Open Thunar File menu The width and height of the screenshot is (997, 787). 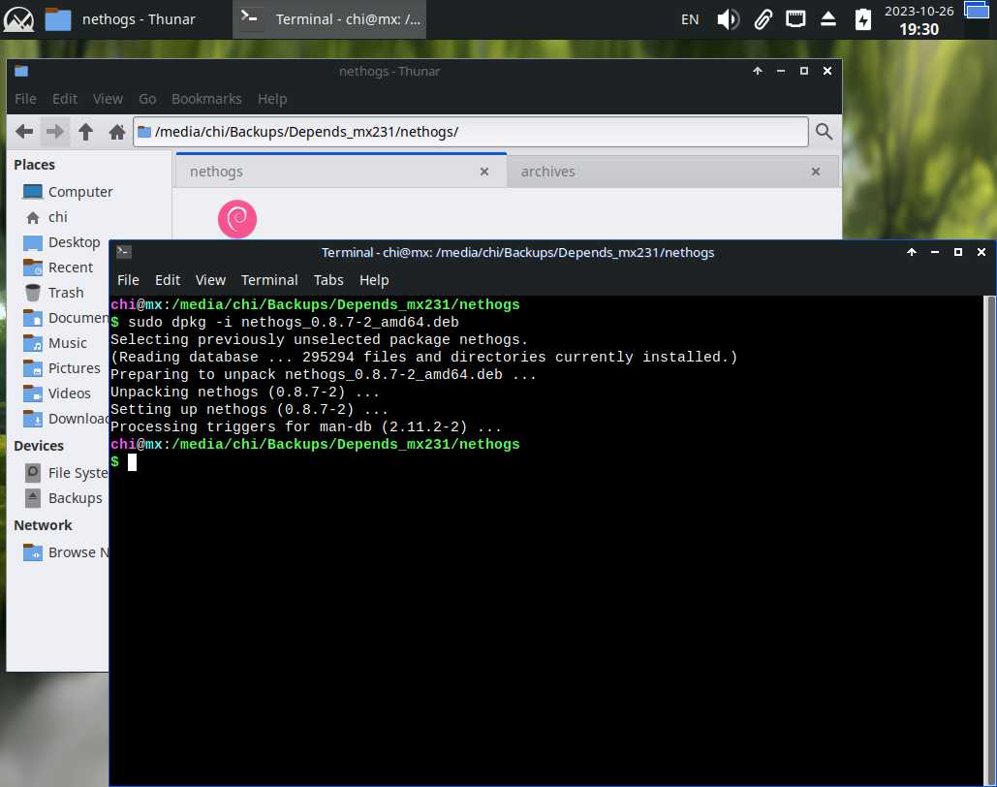tap(25, 99)
